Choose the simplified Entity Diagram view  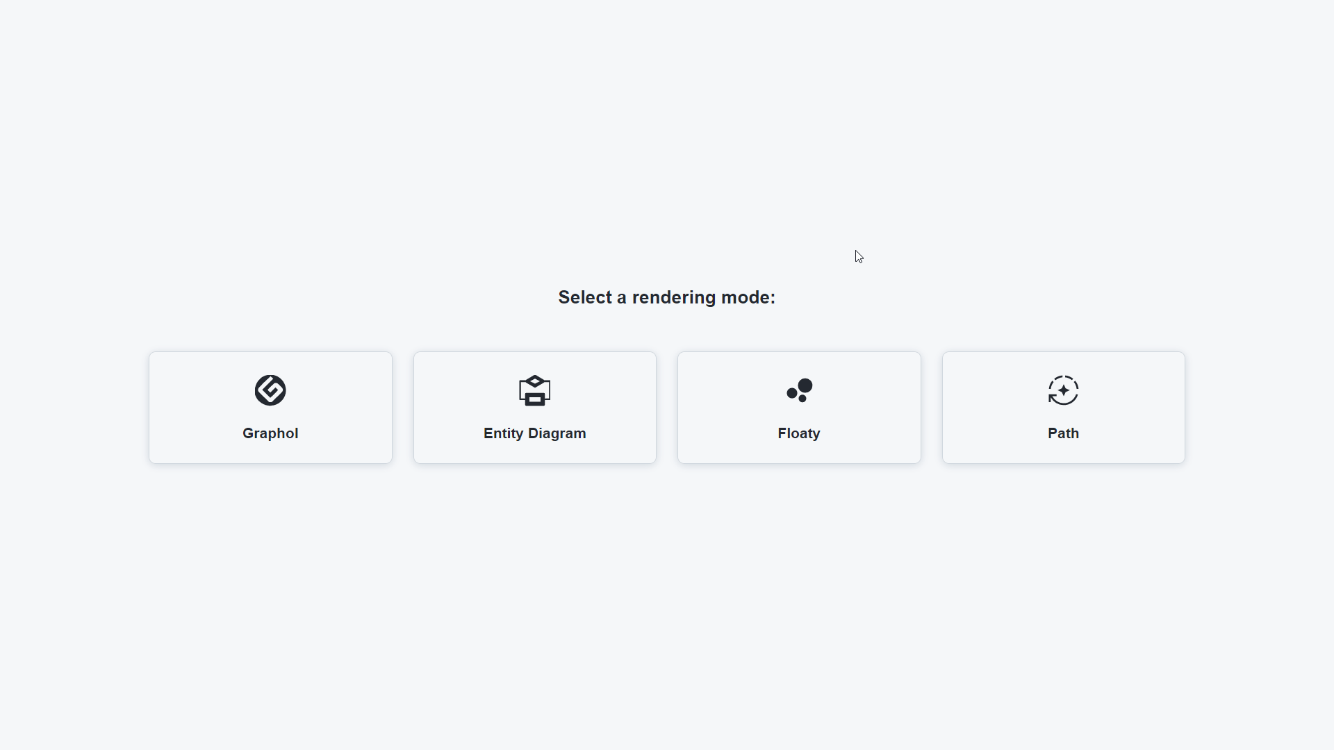tap(534, 408)
